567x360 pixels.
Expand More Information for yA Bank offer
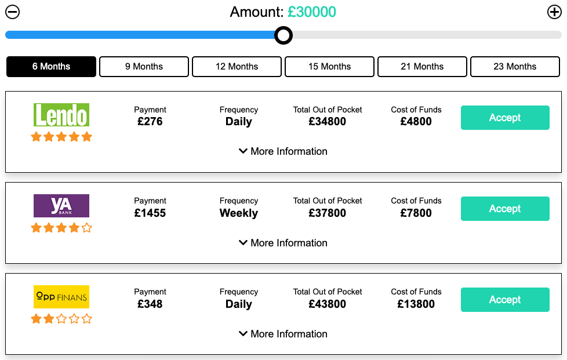click(x=283, y=243)
